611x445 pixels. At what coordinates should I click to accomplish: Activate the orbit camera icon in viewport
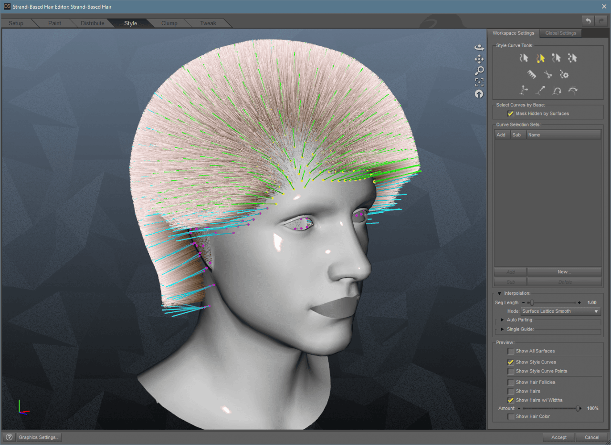click(479, 47)
